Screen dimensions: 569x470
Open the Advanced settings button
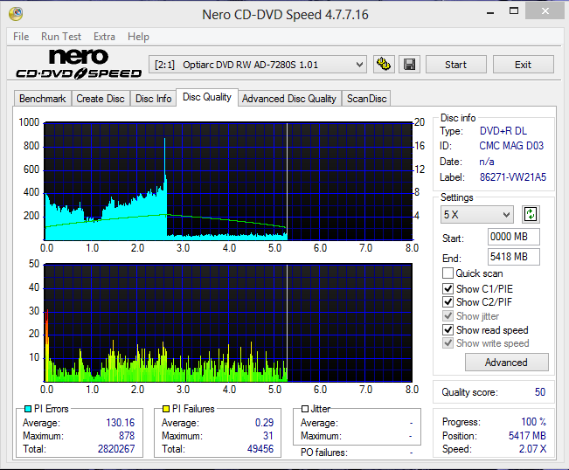(x=506, y=363)
